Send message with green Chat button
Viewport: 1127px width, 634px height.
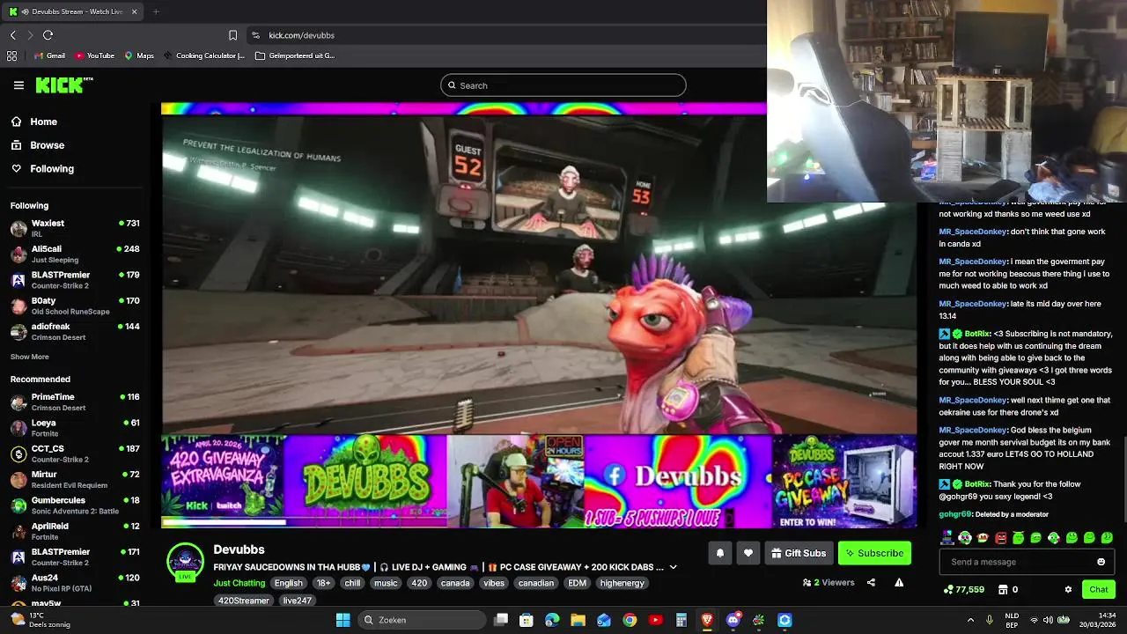1099,589
